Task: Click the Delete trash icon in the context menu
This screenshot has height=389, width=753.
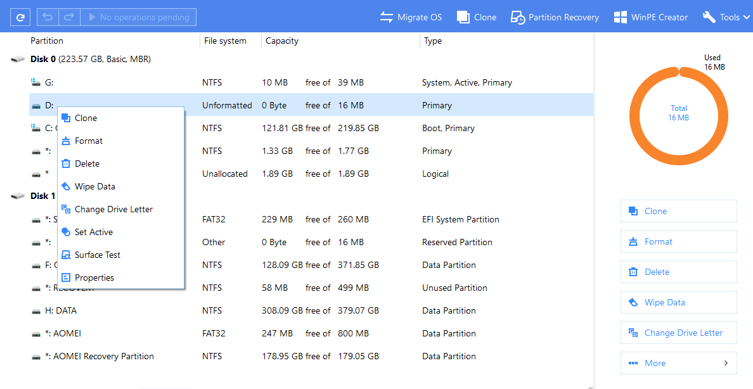Action: [x=67, y=163]
